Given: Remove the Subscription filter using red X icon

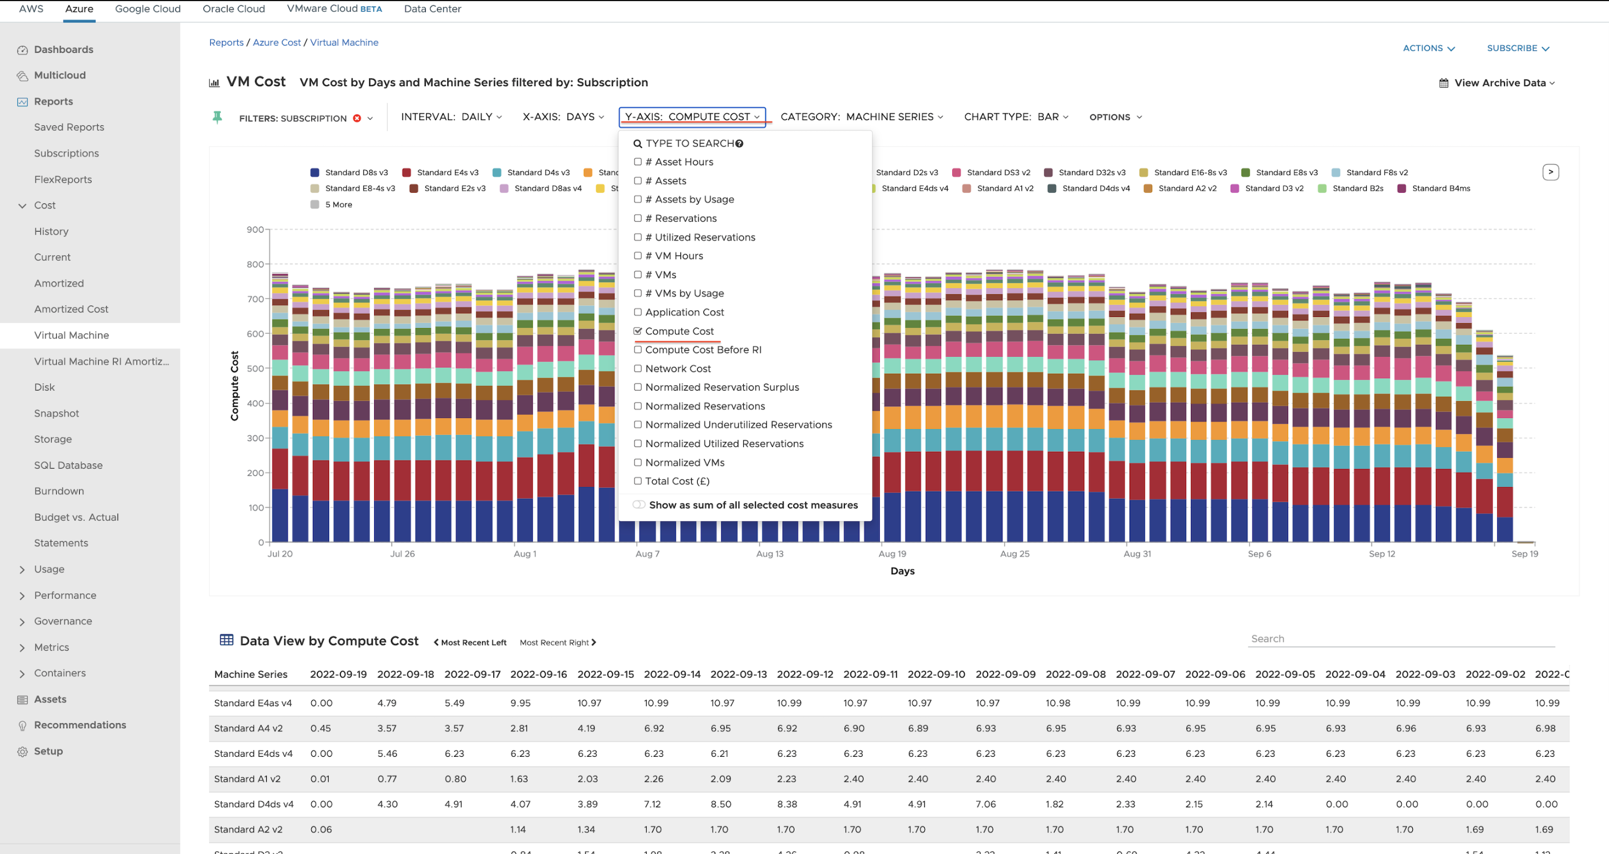Looking at the screenshot, I should (357, 118).
